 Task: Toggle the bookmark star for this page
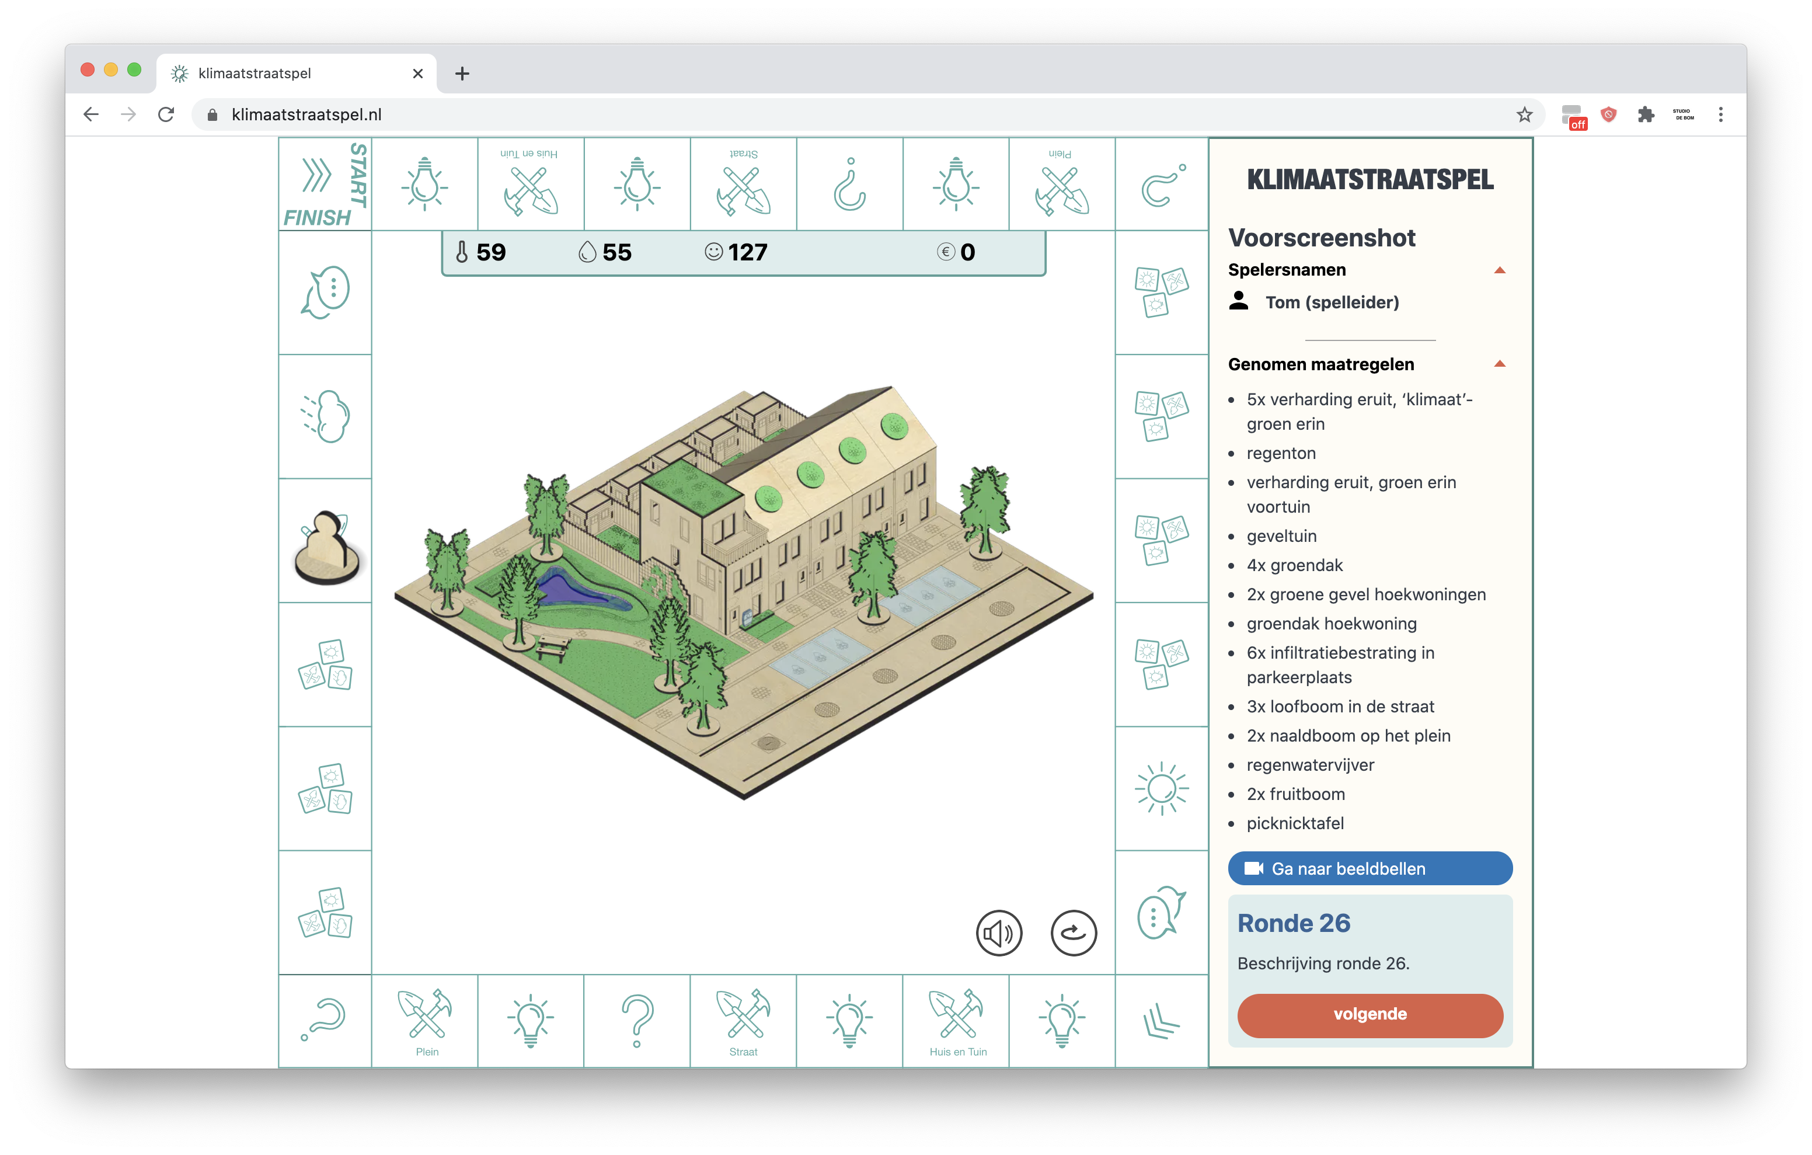(x=1524, y=114)
